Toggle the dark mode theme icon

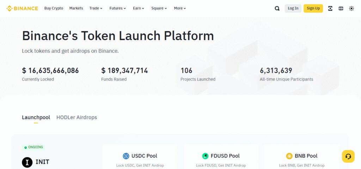click(x=351, y=8)
